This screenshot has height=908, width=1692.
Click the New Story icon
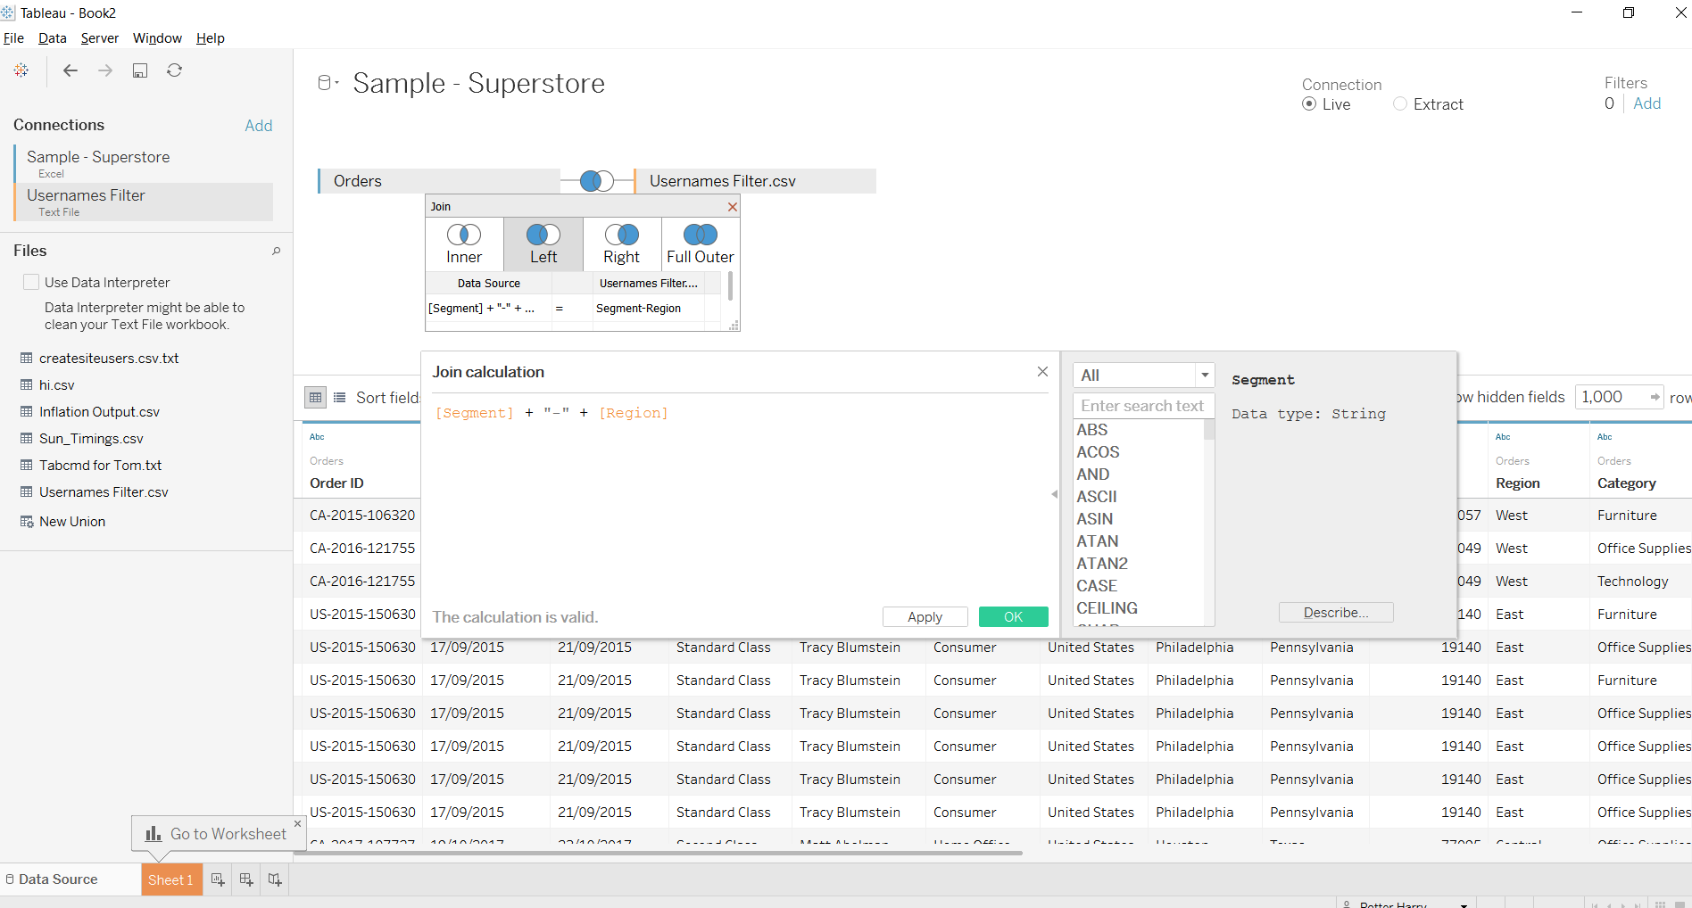click(275, 880)
